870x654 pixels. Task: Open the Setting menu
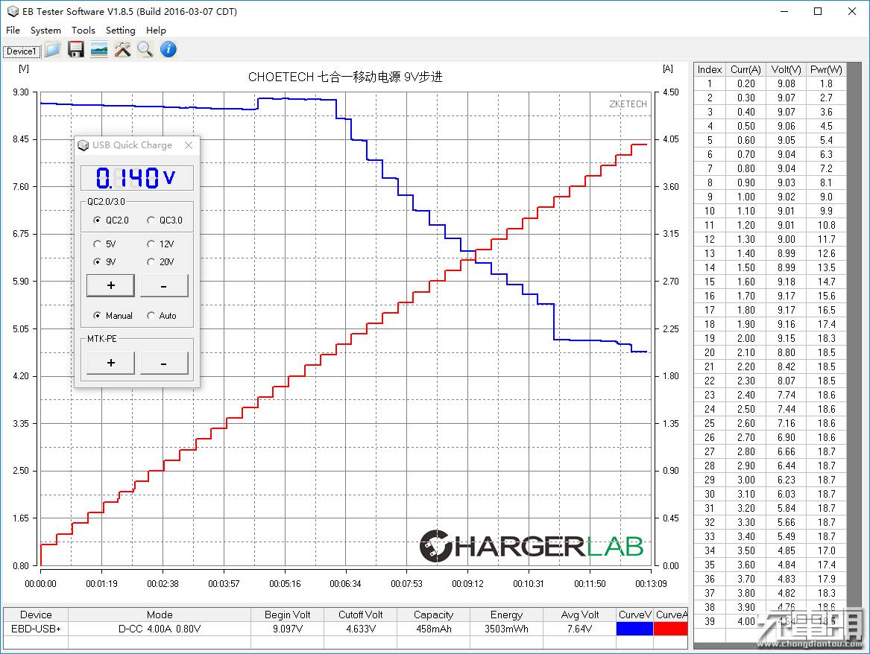[x=121, y=31]
